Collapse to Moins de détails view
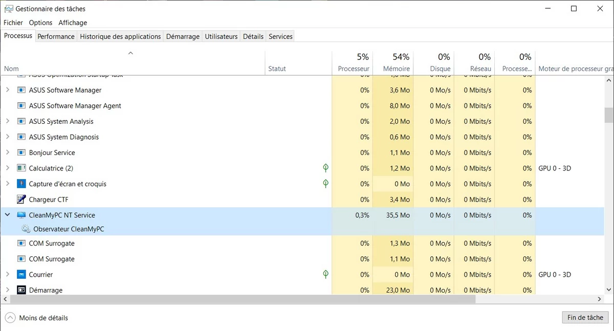The image size is (614, 331). click(37, 318)
